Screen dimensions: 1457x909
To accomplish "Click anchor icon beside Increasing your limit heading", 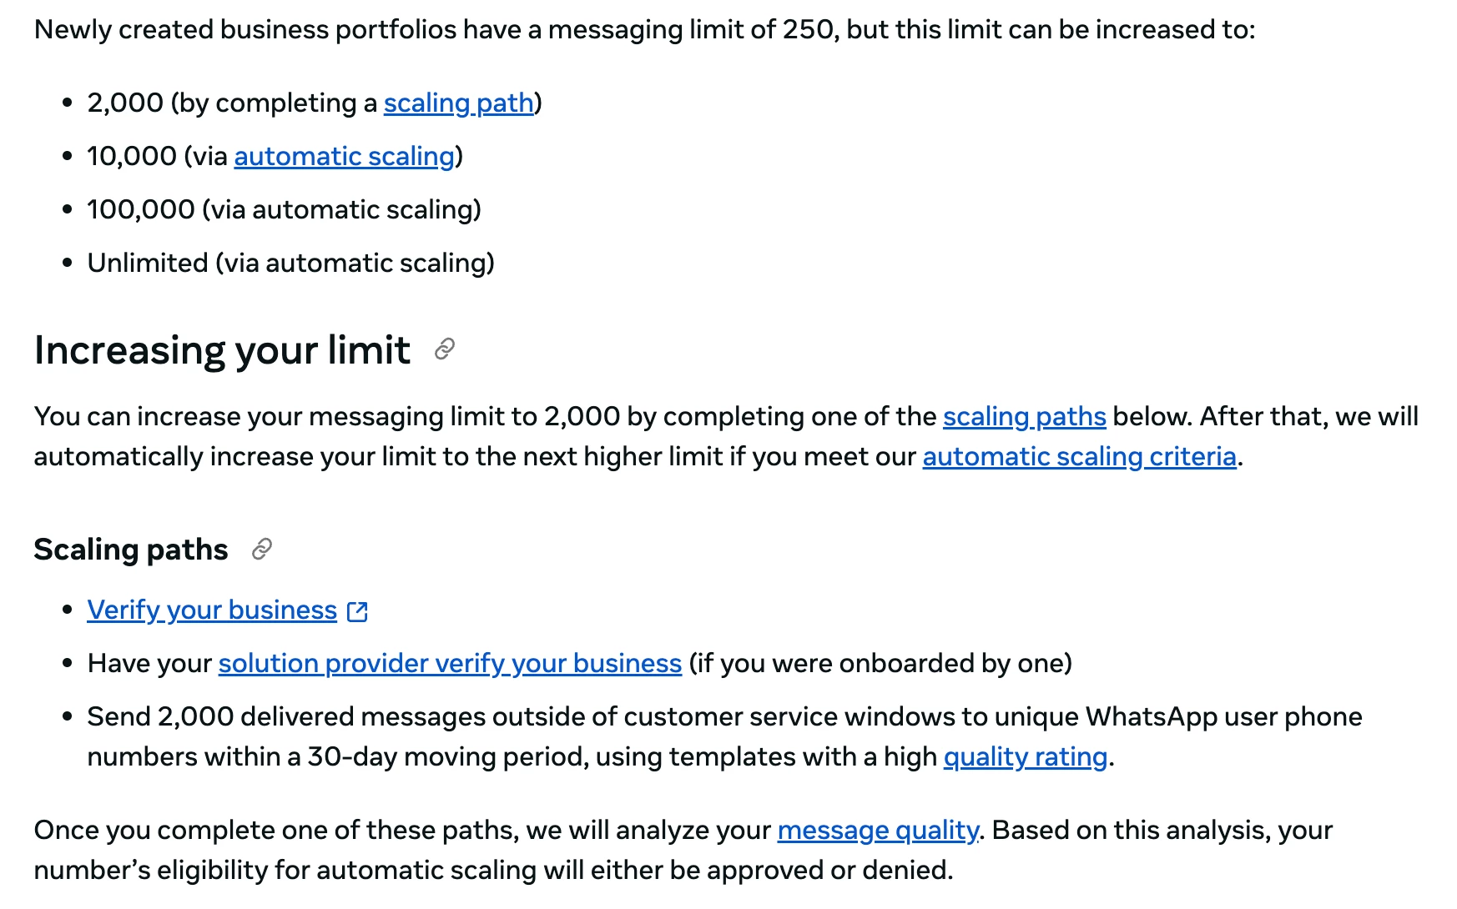I will click(x=445, y=349).
